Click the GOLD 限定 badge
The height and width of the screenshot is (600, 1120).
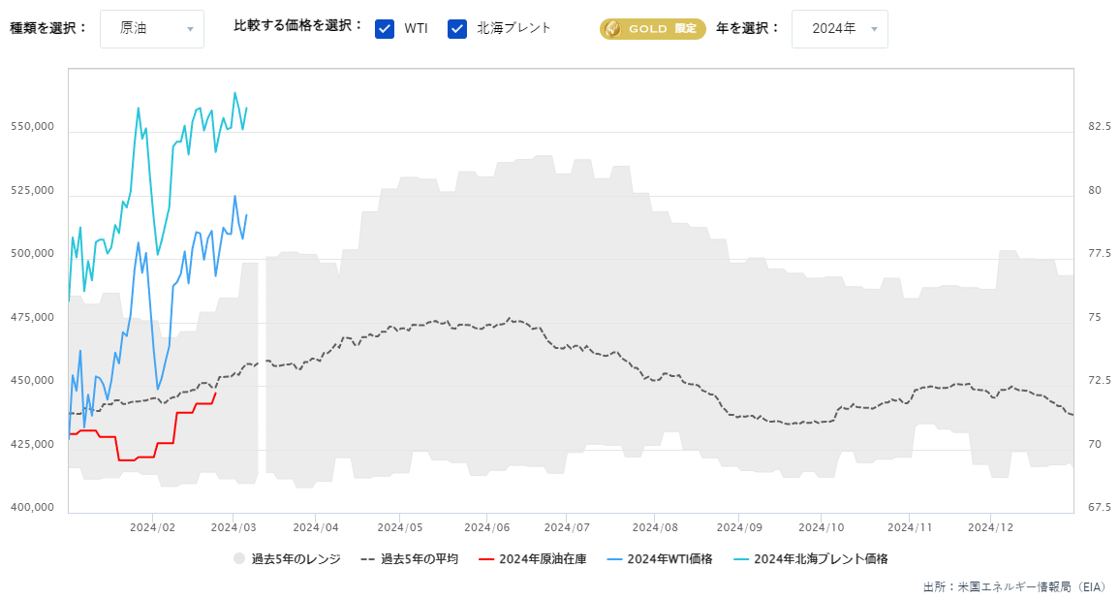(652, 28)
